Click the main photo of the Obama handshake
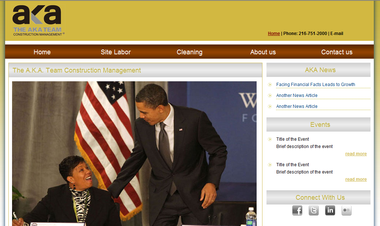The width and height of the screenshot is (380, 226). click(134, 153)
